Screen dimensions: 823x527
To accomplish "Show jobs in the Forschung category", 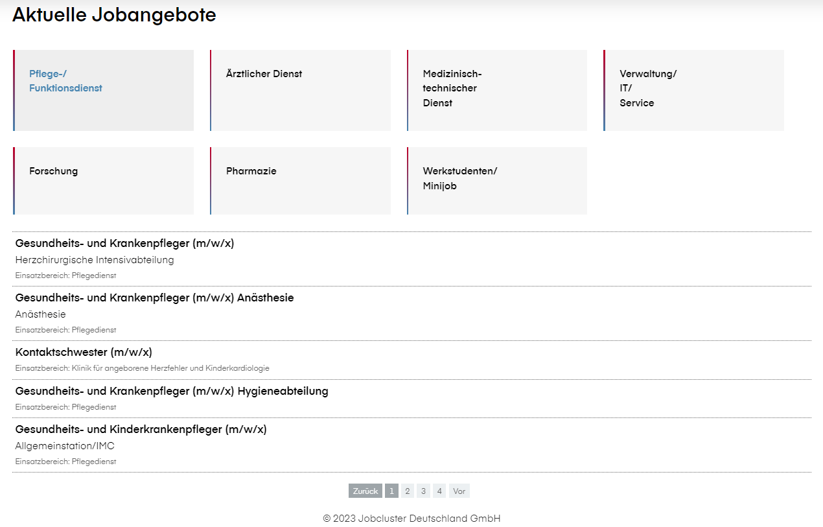I will [103, 180].
